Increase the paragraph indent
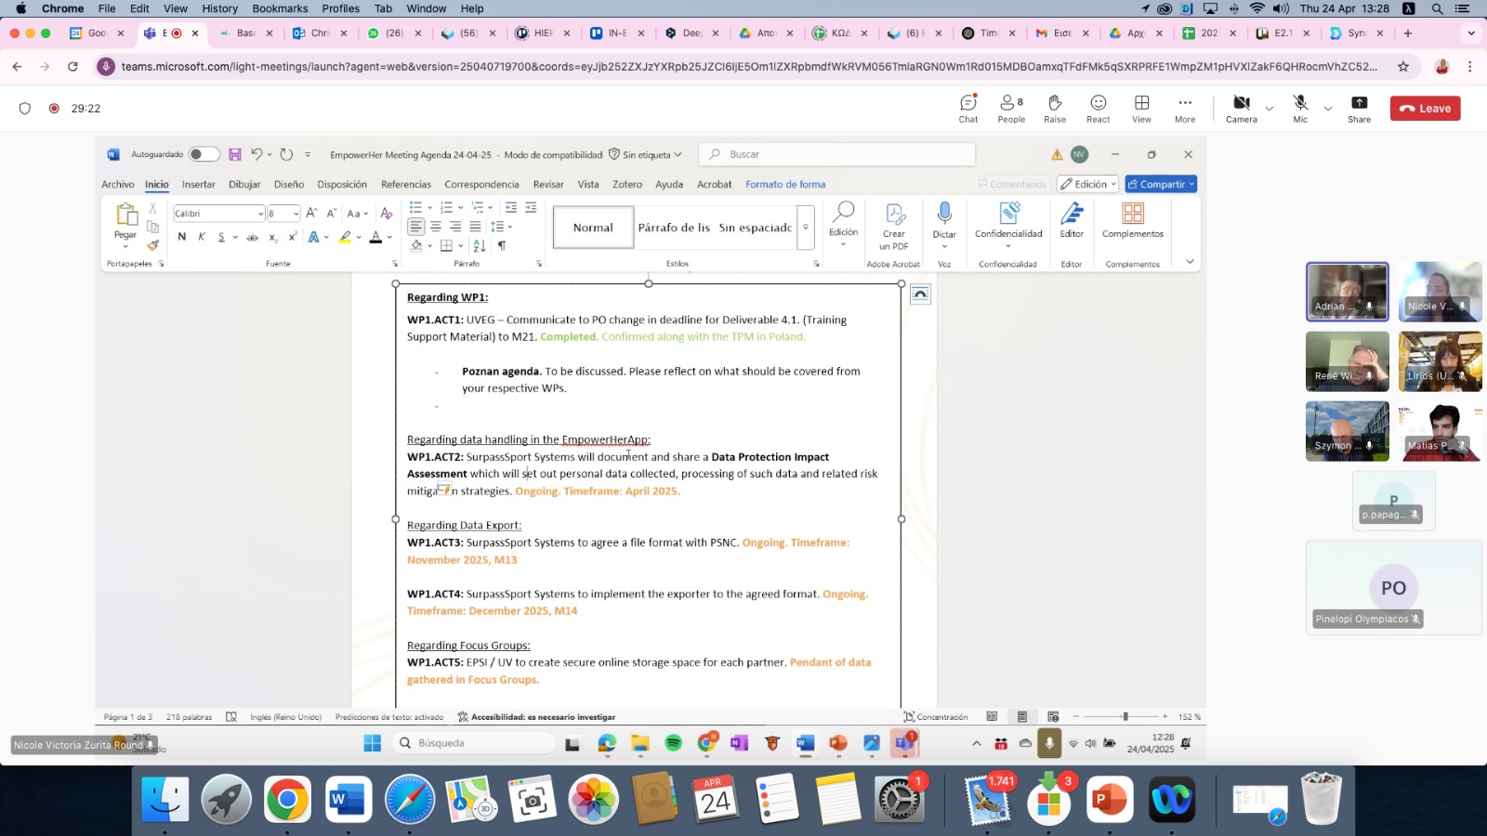 click(x=531, y=207)
